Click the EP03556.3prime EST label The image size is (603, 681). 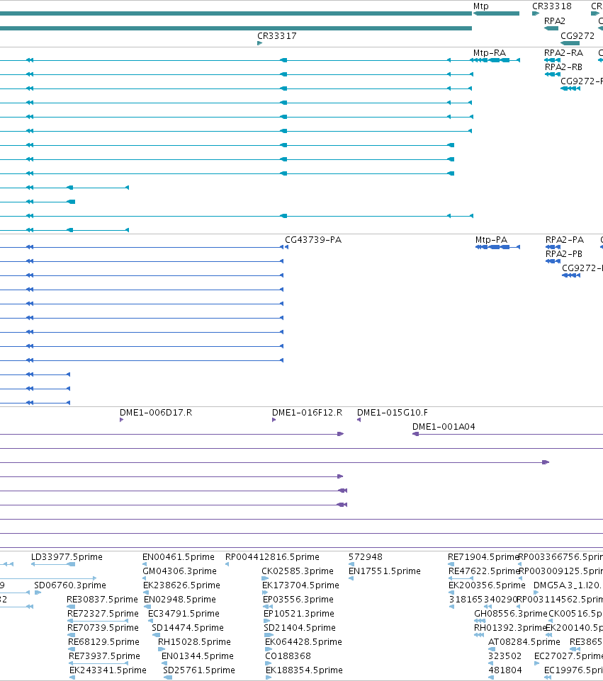(298, 600)
